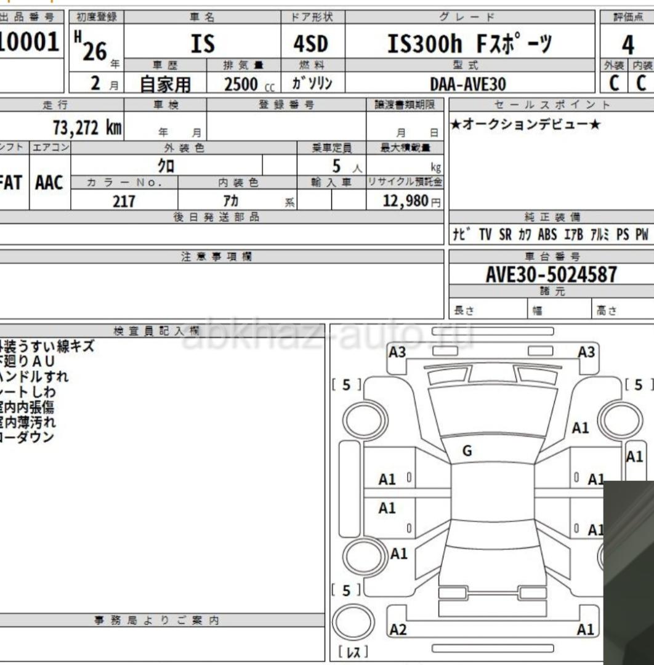Click the car name "IS"
Screen dimensions: 654x665
point(203,43)
